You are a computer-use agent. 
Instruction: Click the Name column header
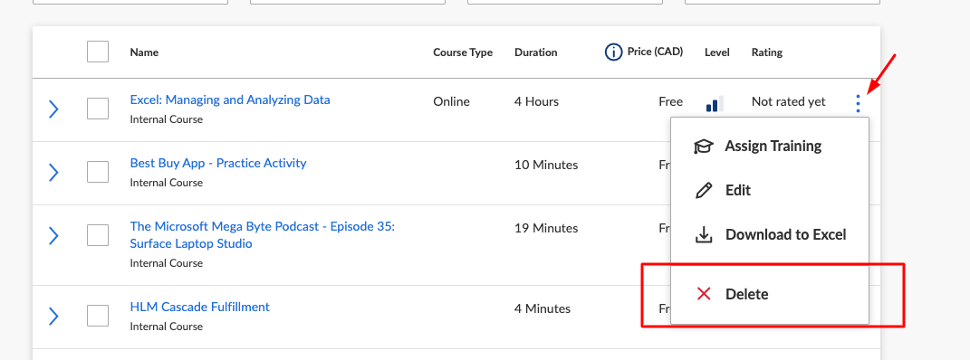144,52
